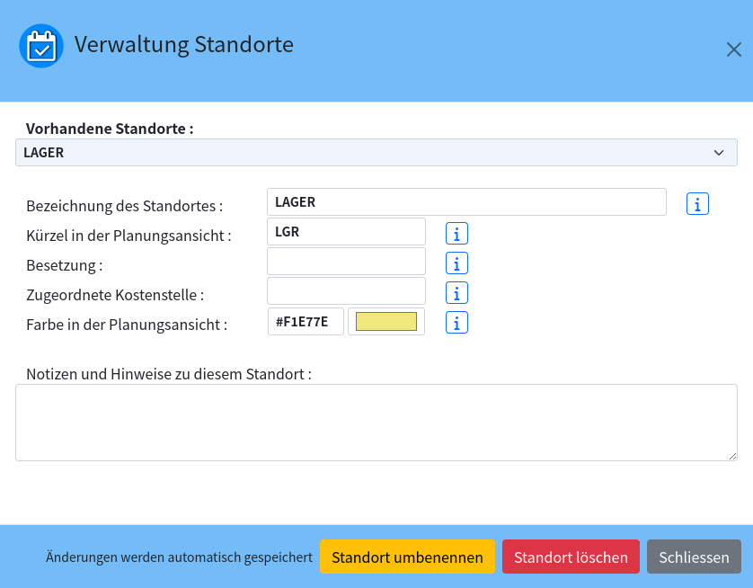Focus the empty Besetzung input field
Screen dimensions: 753x588
[x=346, y=262]
